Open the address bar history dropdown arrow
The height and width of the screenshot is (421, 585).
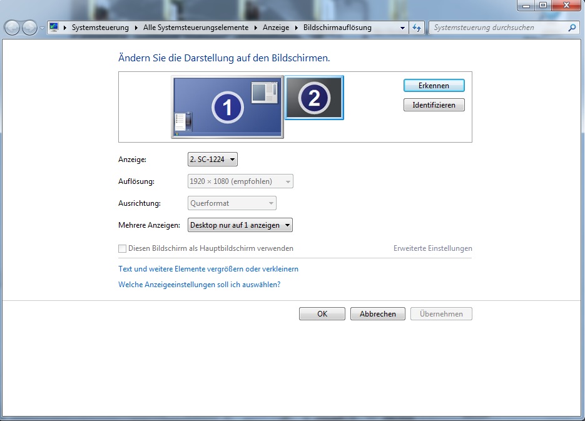pos(402,28)
